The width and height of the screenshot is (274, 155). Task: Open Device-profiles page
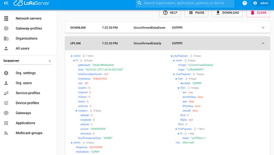(x=27, y=103)
